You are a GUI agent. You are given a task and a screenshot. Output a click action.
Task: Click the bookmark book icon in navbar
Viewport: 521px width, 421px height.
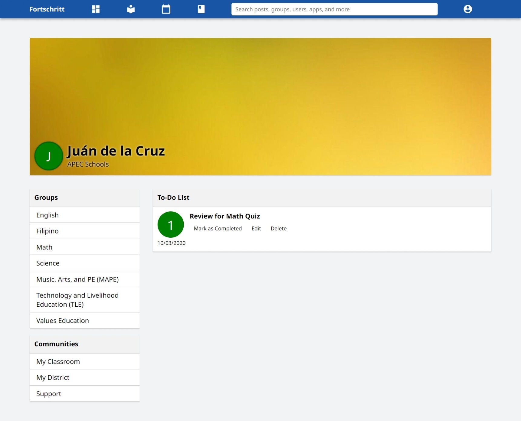coord(201,9)
